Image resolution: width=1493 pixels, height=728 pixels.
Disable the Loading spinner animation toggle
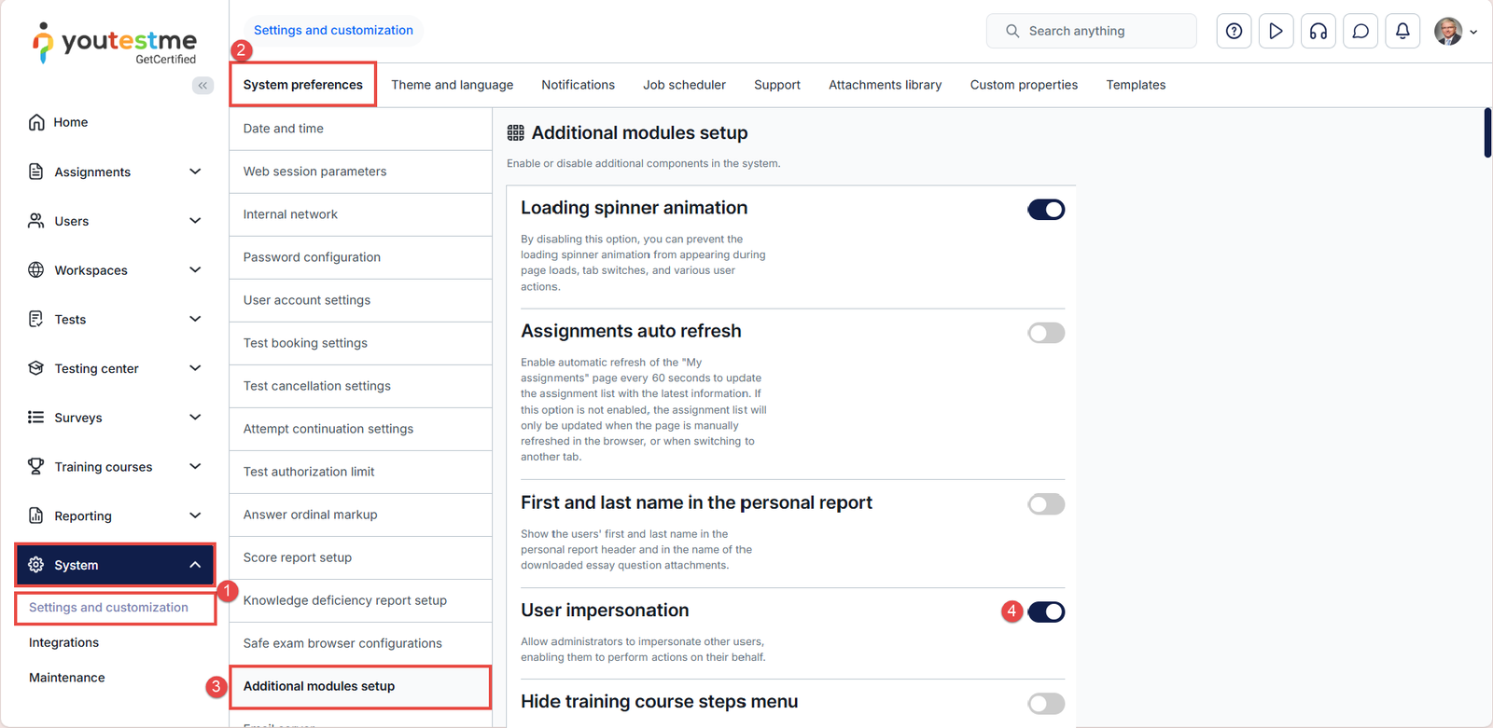(x=1046, y=210)
